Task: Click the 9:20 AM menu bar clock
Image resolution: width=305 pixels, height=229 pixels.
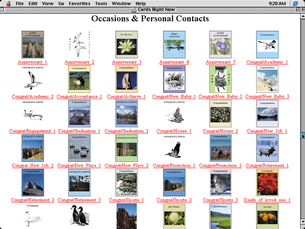Action: click(277, 3)
